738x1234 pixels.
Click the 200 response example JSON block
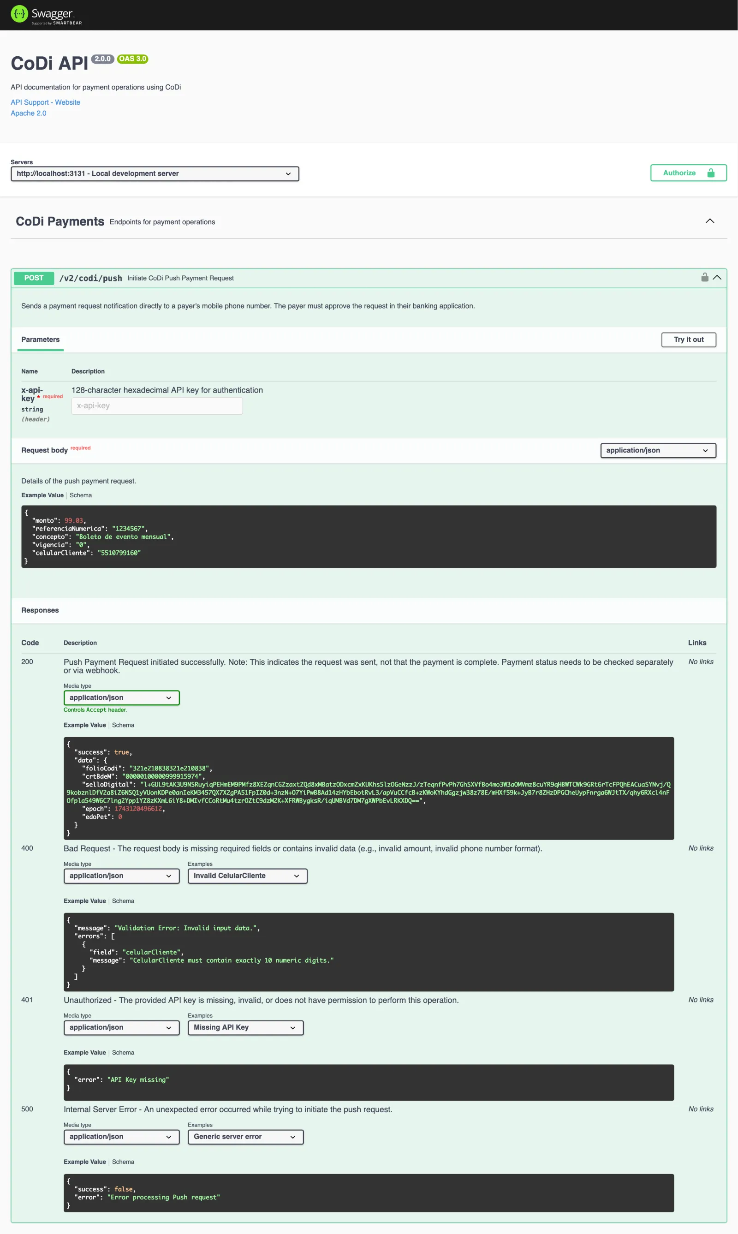coord(369,788)
